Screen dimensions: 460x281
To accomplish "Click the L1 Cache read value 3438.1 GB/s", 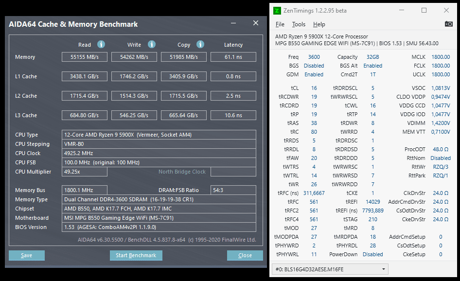I will click(85, 76).
